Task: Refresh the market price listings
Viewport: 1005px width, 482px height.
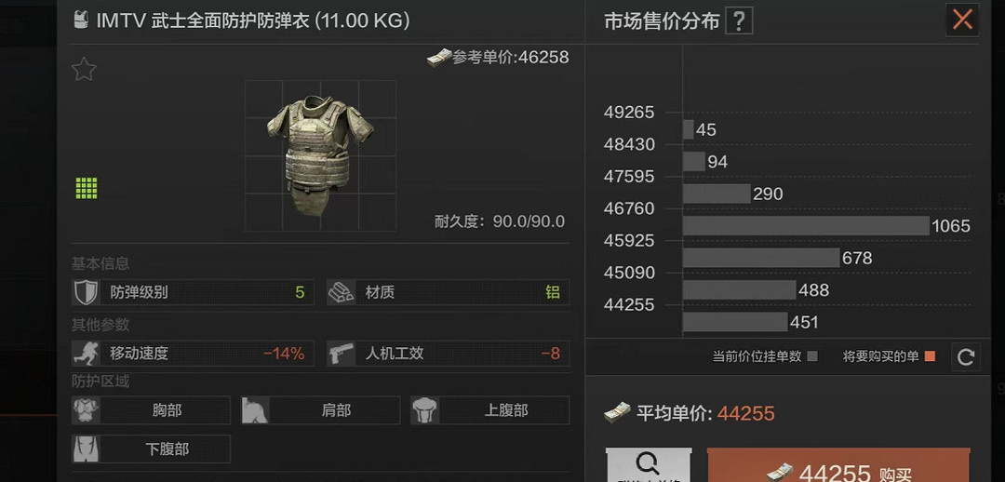Action: [x=965, y=357]
